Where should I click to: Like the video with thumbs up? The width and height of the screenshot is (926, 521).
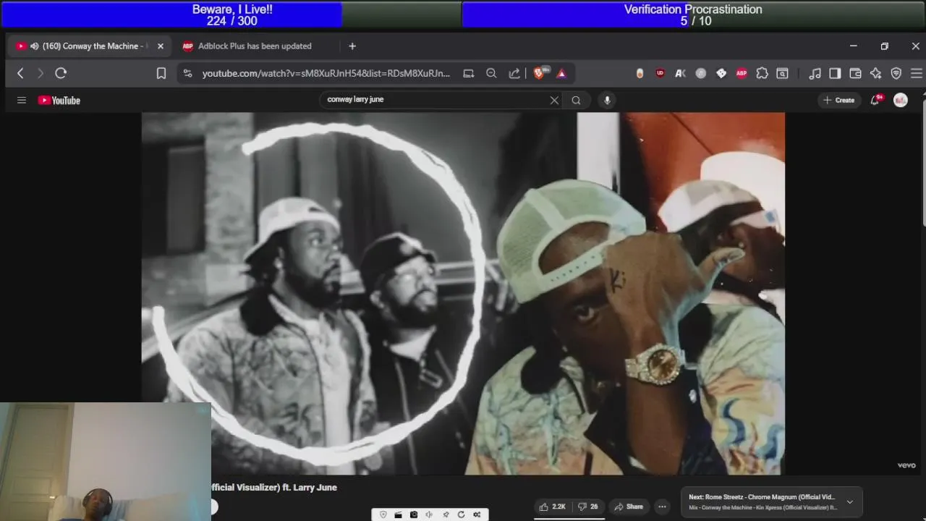click(x=552, y=507)
